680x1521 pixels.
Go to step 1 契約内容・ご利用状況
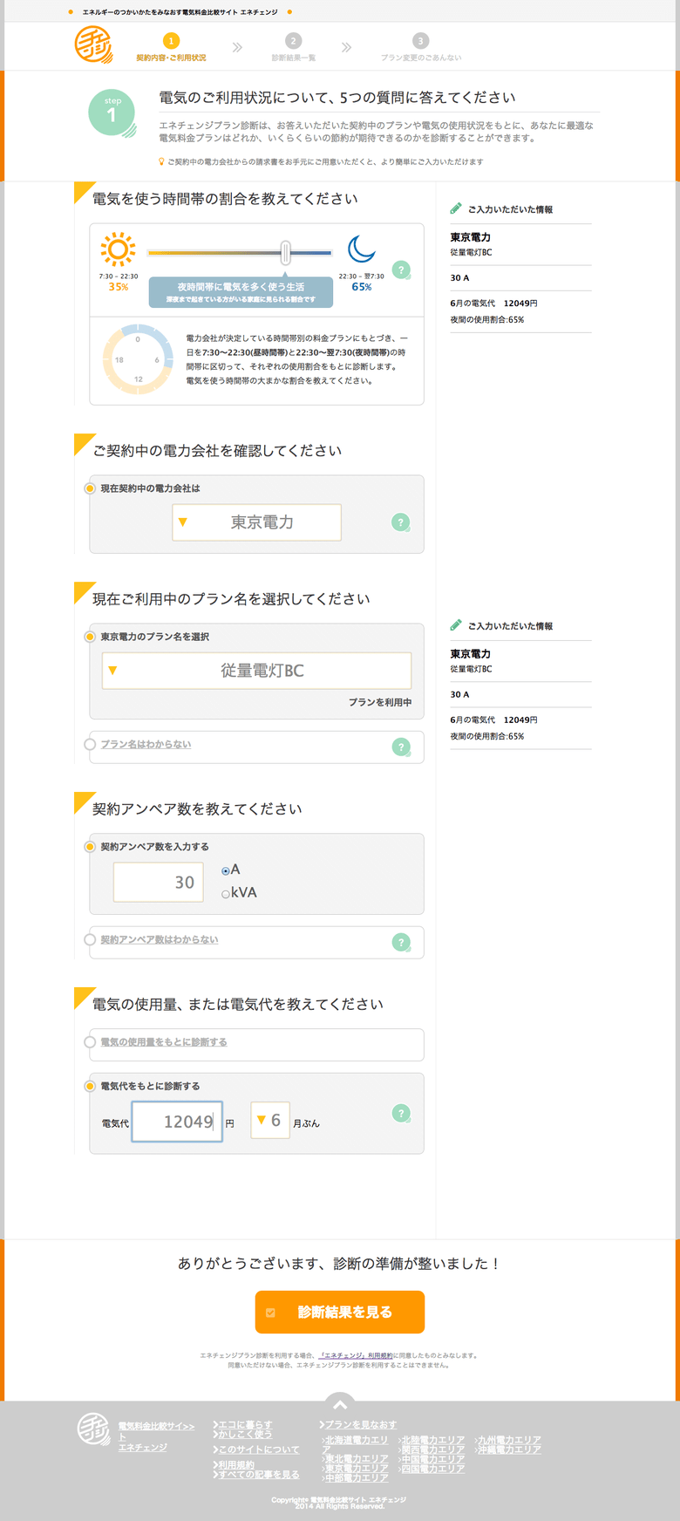(x=172, y=47)
